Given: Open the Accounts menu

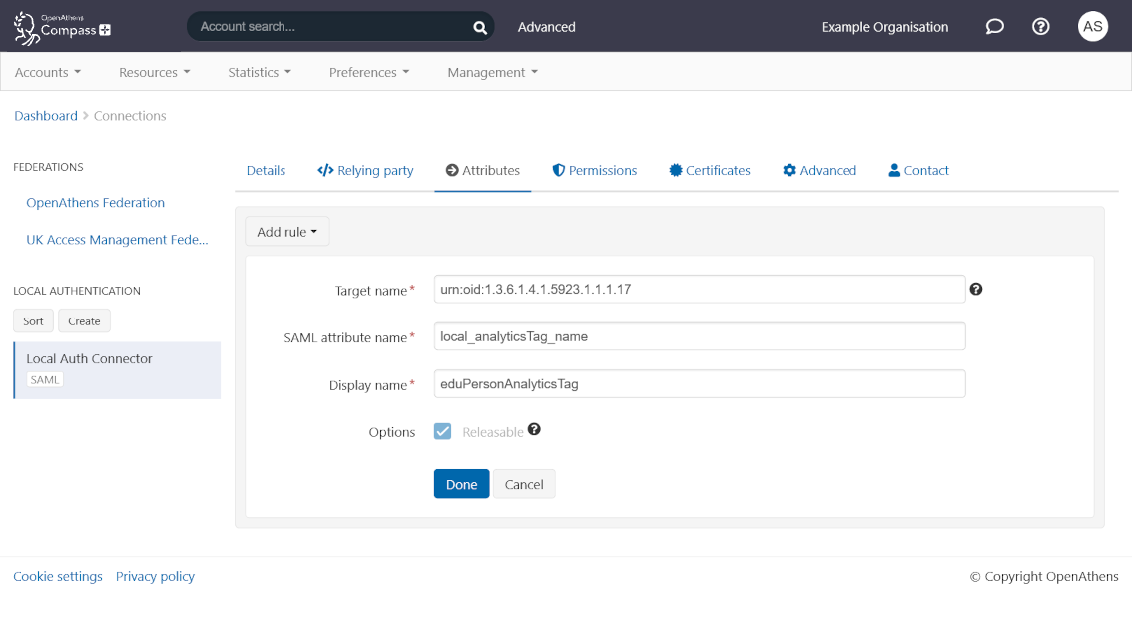Looking at the screenshot, I should 47,72.
